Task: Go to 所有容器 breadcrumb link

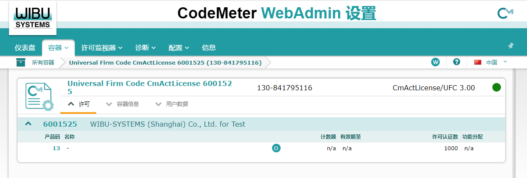Action: [43, 62]
